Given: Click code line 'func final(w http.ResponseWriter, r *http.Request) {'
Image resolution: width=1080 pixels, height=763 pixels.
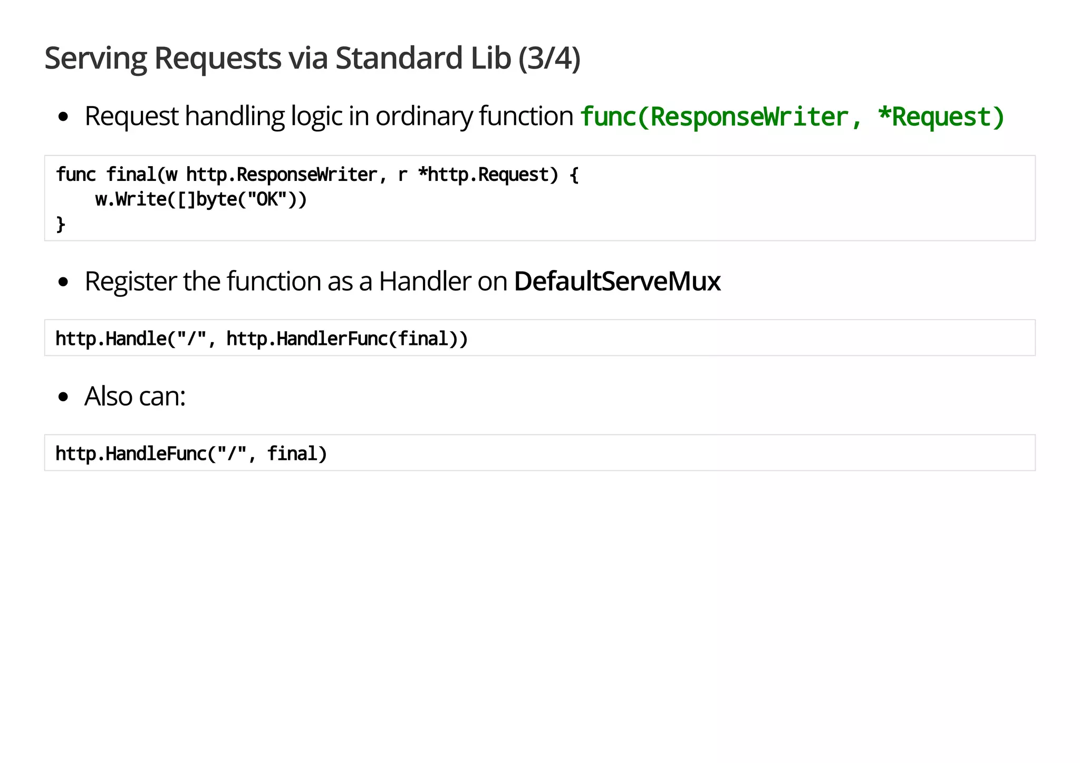Looking at the screenshot, I should coord(317,175).
